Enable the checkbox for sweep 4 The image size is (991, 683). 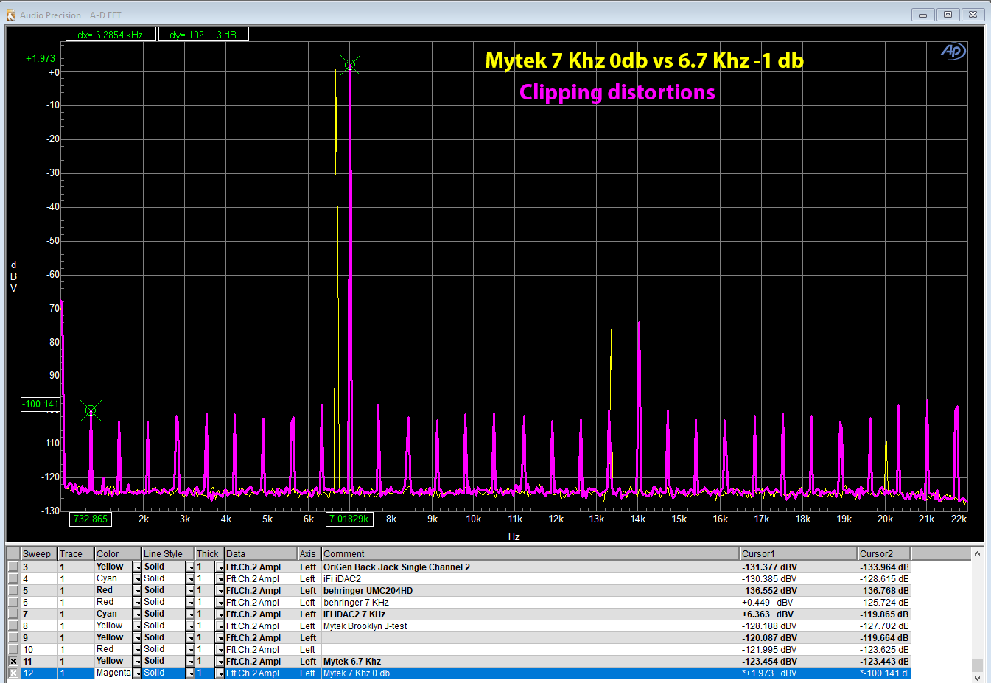pyautogui.click(x=13, y=579)
